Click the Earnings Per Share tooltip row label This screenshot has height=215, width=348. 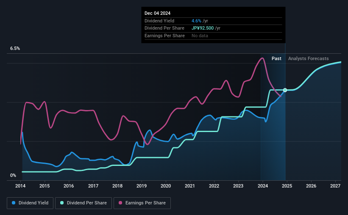[x=164, y=36]
